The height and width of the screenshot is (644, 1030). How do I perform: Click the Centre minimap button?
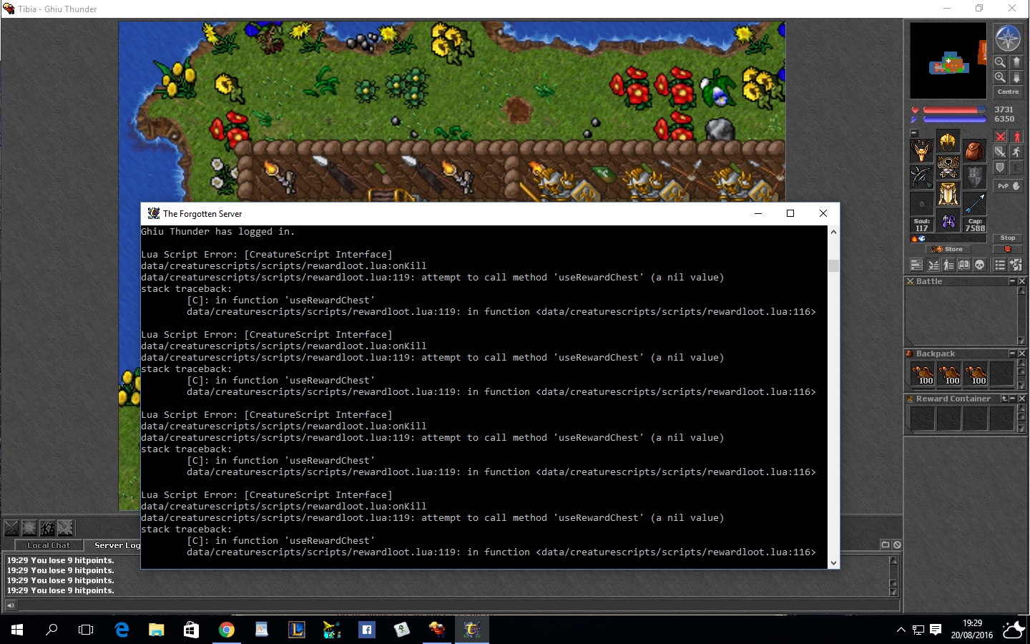point(1008,92)
